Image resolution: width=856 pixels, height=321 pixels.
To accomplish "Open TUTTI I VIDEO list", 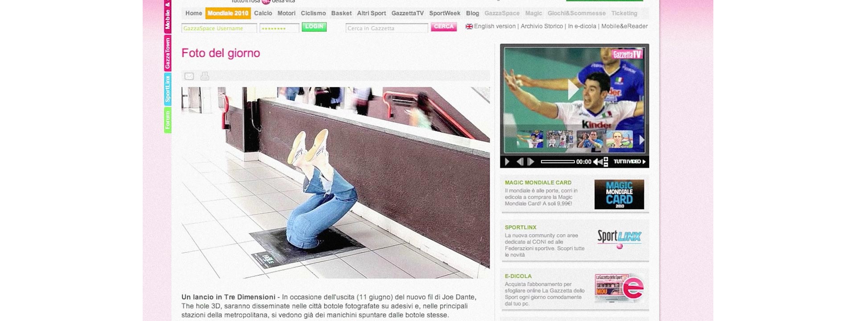I will pyautogui.click(x=630, y=162).
